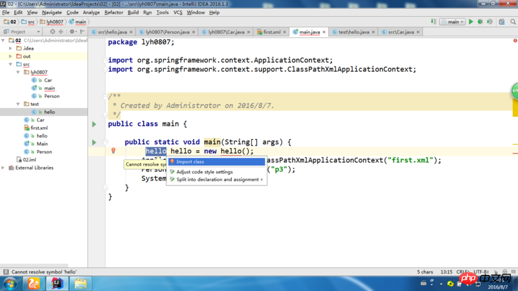The width and height of the screenshot is (518, 291).
Task: Click the Project panel settings gear icon
Action: point(71,32)
